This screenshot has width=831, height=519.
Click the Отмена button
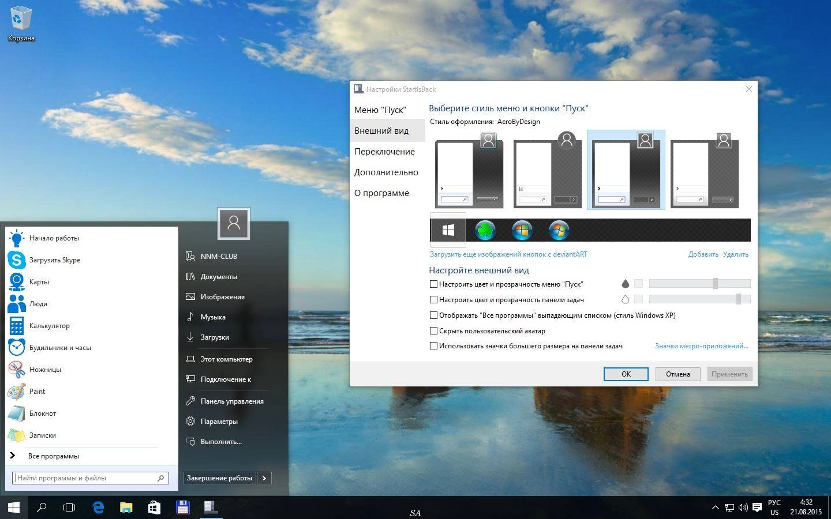pos(678,374)
